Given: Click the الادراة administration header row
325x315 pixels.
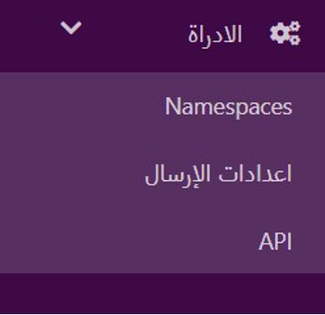Looking at the screenshot, I should coord(162,36).
